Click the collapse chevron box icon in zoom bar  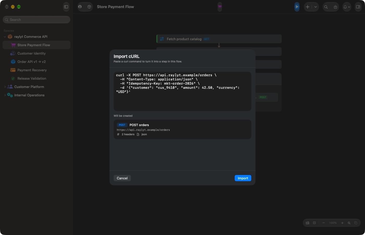314,223
